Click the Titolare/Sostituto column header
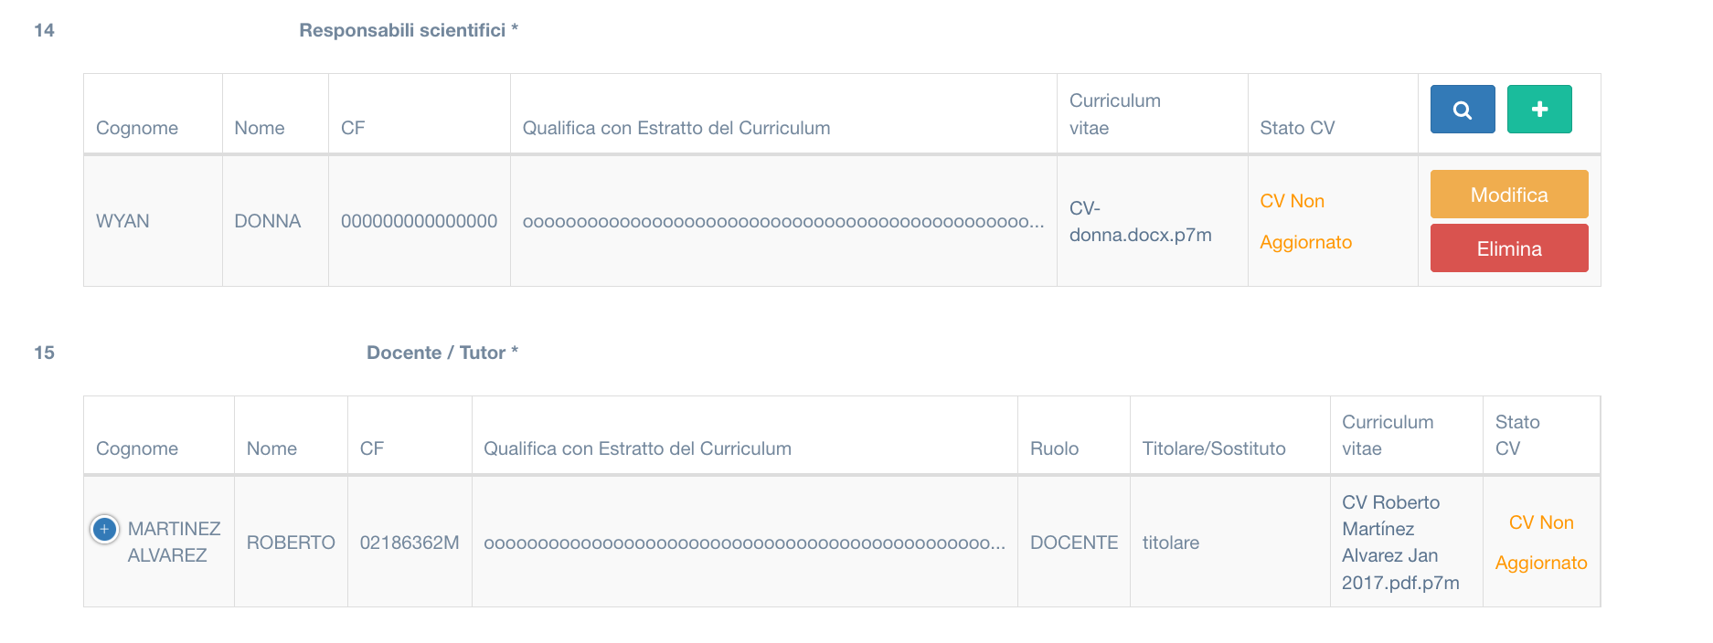 click(x=1214, y=448)
